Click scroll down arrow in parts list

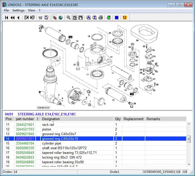(189, 165)
